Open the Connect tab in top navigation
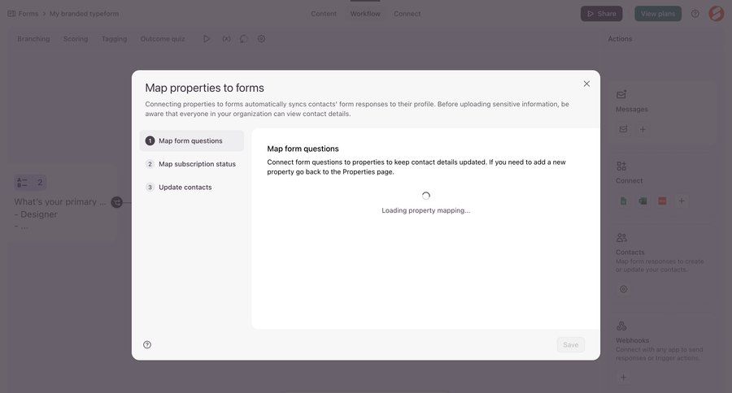Image resolution: width=732 pixels, height=393 pixels. pos(407,14)
